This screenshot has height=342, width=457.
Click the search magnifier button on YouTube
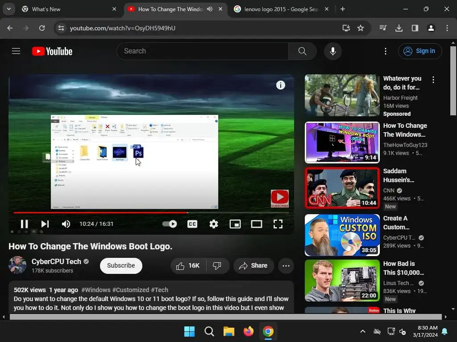(302, 51)
